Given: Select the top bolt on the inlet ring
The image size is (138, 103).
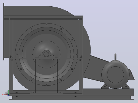Looking at the screenshot, I should [46, 25].
